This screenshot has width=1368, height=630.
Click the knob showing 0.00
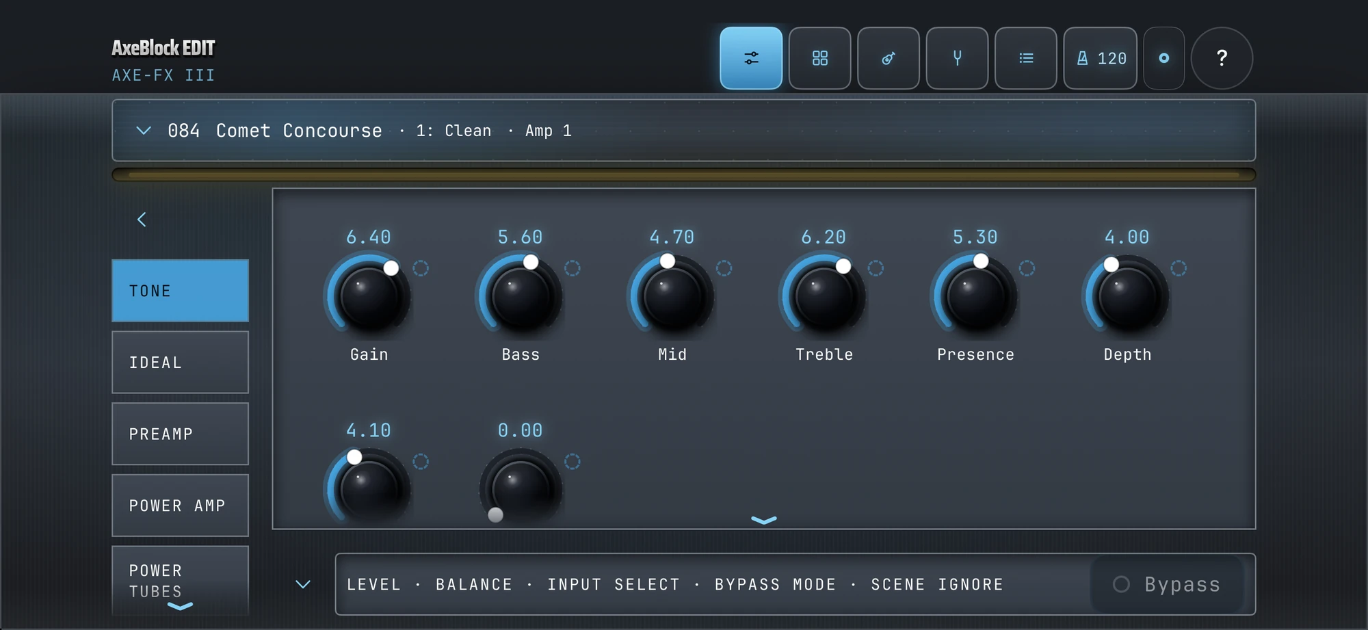click(521, 488)
